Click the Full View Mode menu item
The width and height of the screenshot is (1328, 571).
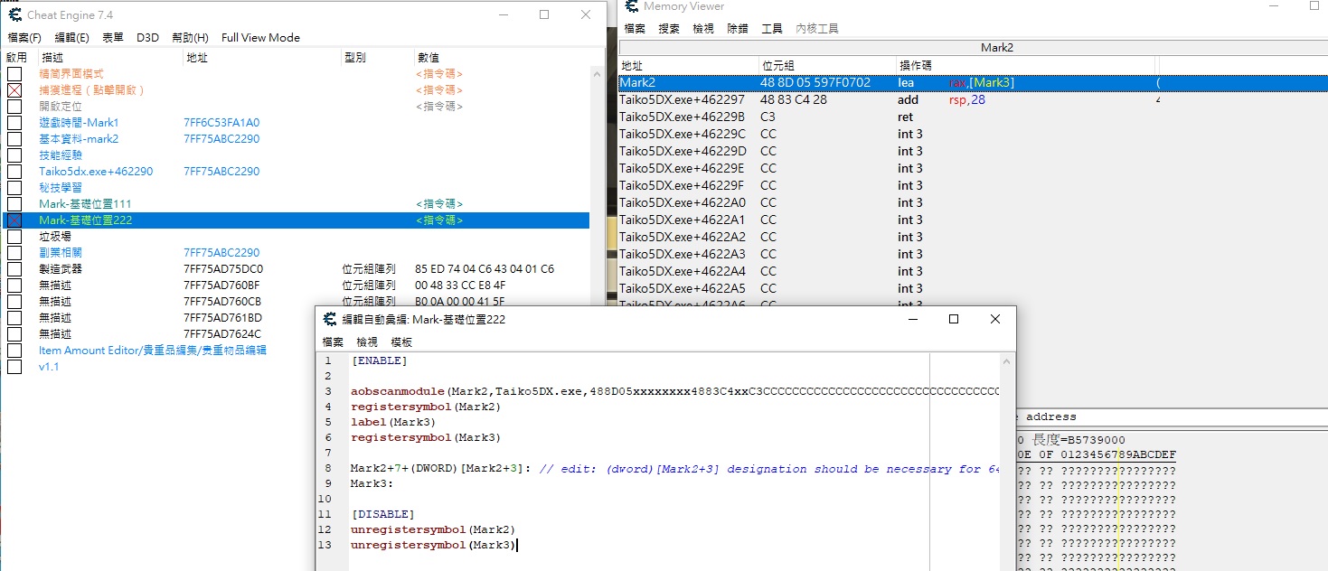(x=260, y=38)
